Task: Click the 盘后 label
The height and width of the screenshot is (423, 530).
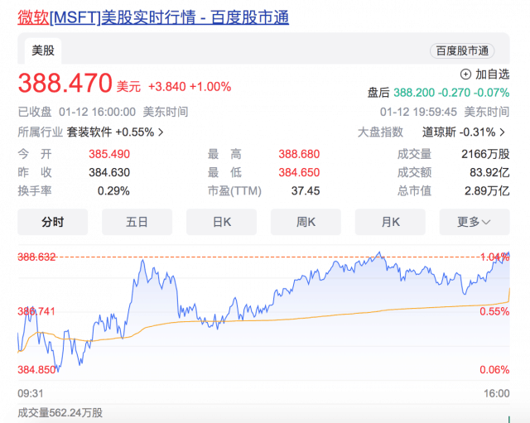Action: pos(378,93)
